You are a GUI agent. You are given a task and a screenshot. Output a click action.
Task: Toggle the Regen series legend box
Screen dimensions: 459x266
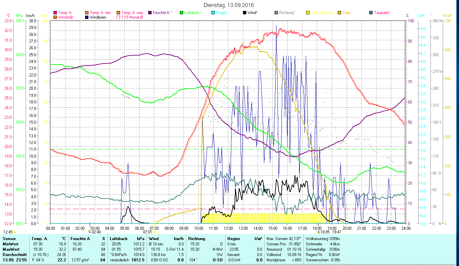213,13
